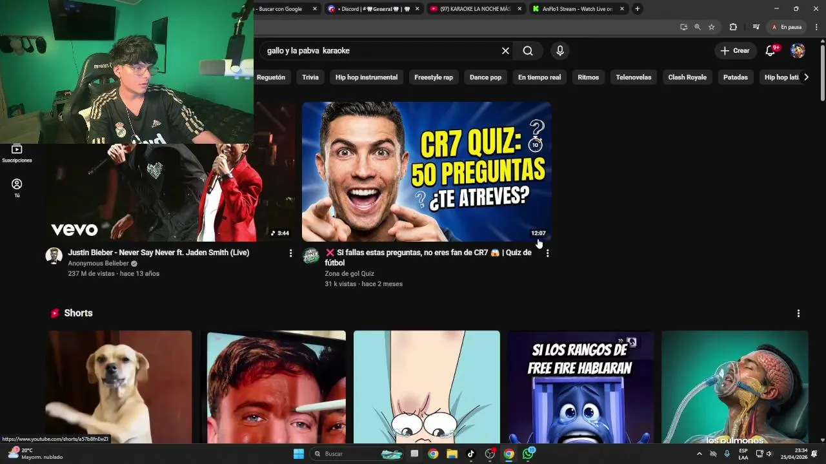Select the Freestyle rap chip
The width and height of the screenshot is (826, 464).
pos(434,77)
